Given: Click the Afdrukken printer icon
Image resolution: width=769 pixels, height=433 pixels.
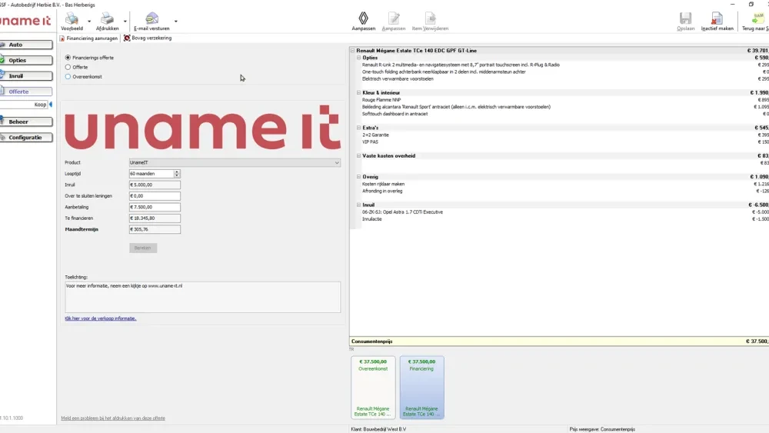Looking at the screenshot, I should (107, 18).
